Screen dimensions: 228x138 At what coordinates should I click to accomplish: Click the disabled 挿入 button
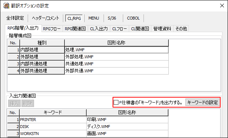point(14,103)
